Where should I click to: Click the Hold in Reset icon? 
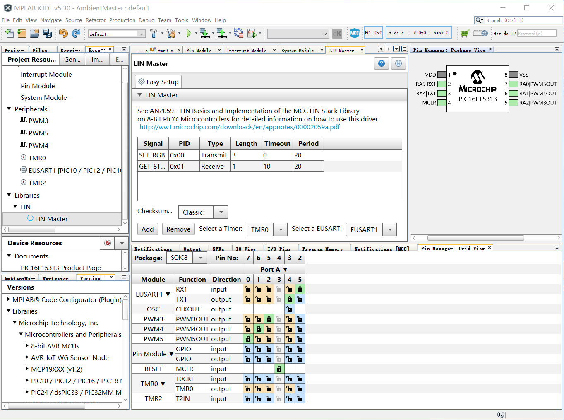239,34
